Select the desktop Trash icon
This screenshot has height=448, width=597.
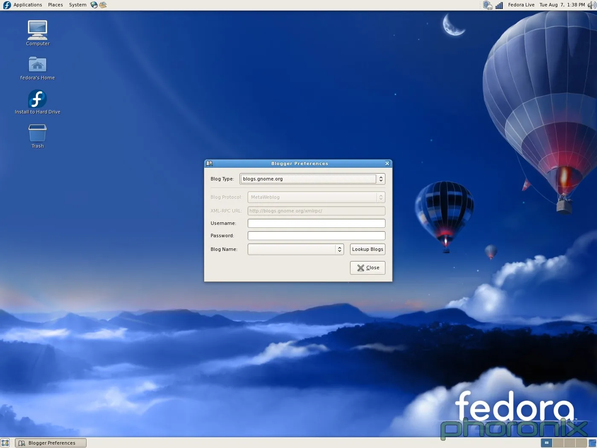[38, 136]
